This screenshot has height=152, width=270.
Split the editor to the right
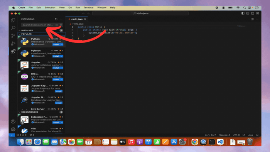point(252,19)
